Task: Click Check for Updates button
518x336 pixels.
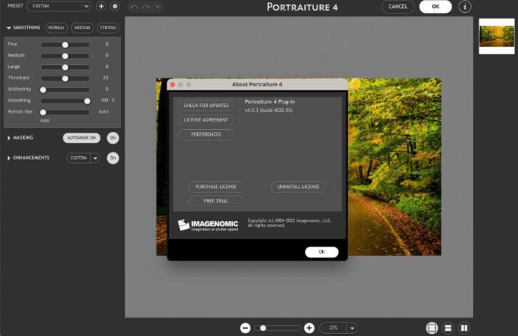Action: pos(206,106)
